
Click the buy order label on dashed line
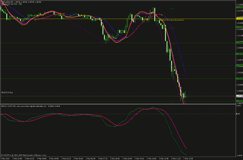pos(7,92)
